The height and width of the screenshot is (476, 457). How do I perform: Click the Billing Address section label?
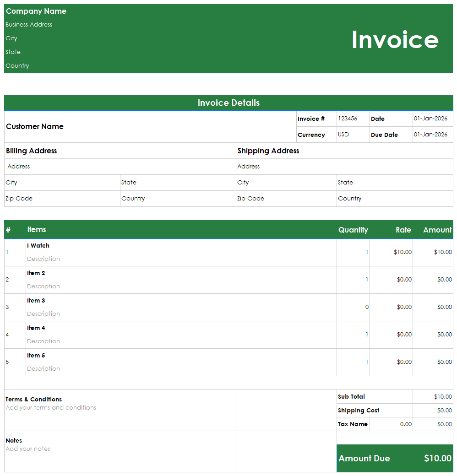pyautogui.click(x=31, y=151)
